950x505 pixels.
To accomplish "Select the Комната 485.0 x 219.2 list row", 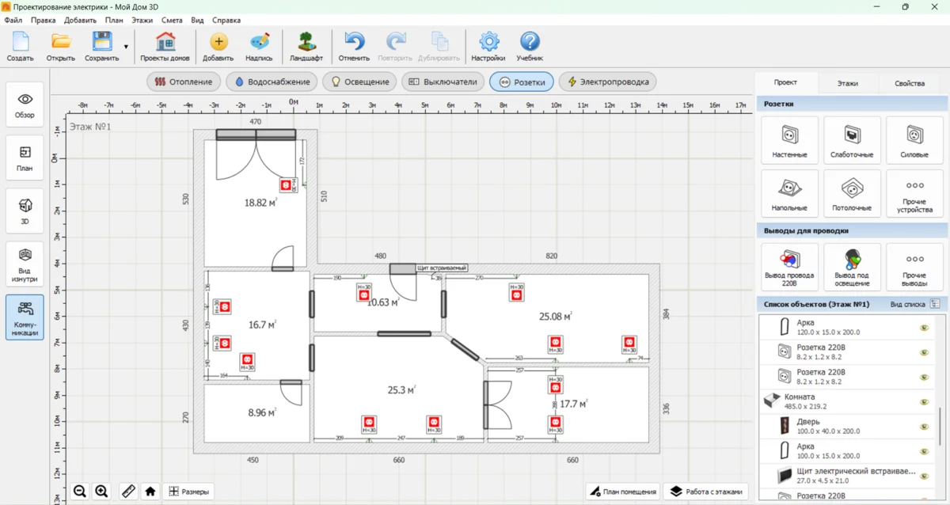I will coord(847,401).
